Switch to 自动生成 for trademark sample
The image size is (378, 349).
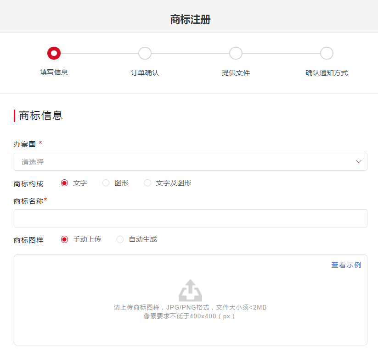tap(120, 239)
